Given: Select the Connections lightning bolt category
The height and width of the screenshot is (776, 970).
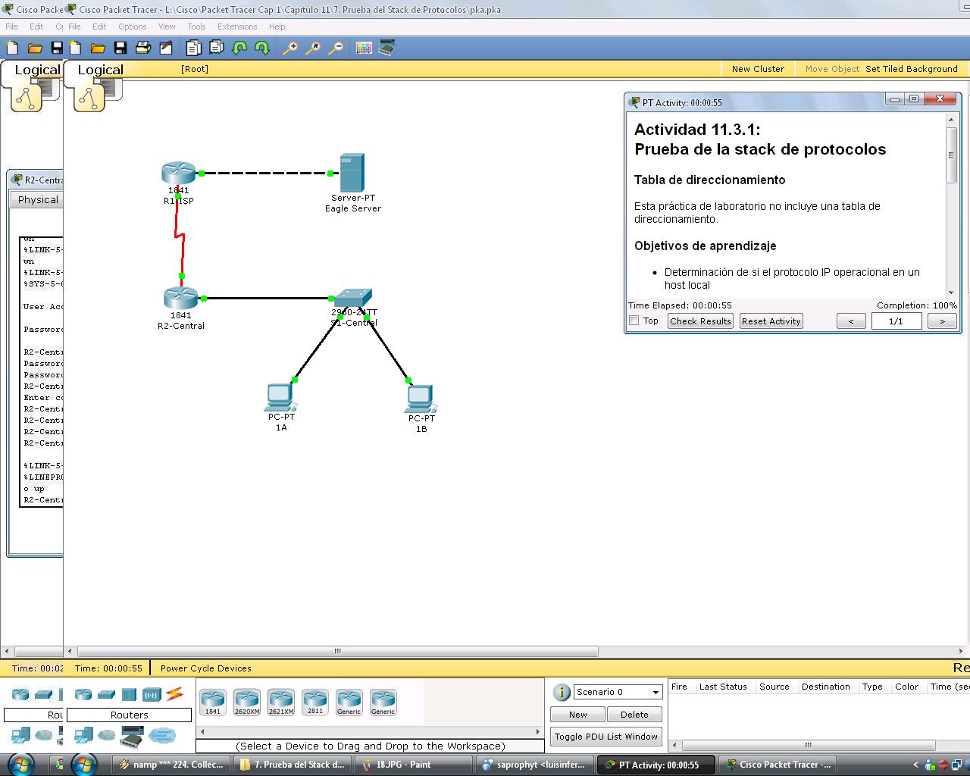Looking at the screenshot, I should pos(174,693).
